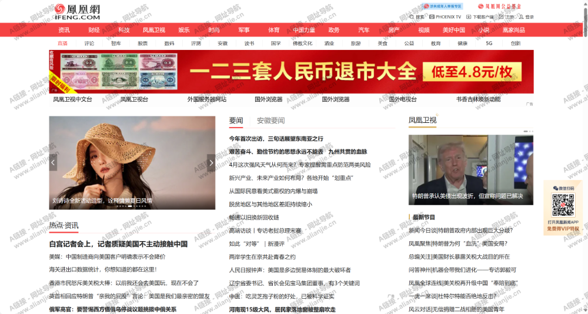Open 九州共贯的血脉 headline
The width and height of the screenshot is (588, 314).
(348, 152)
